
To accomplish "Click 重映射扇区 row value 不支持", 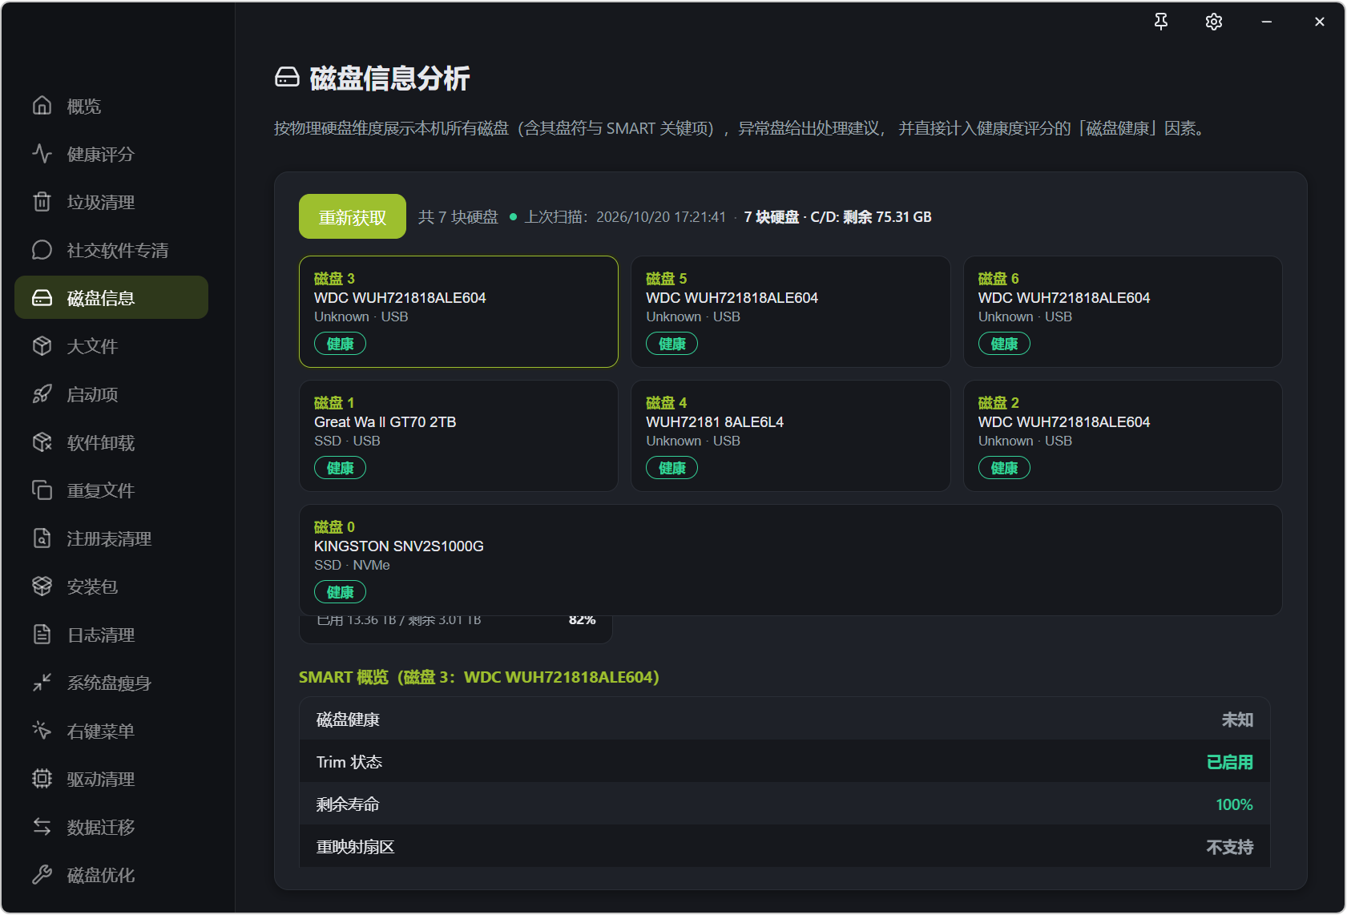I will 1229,847.
